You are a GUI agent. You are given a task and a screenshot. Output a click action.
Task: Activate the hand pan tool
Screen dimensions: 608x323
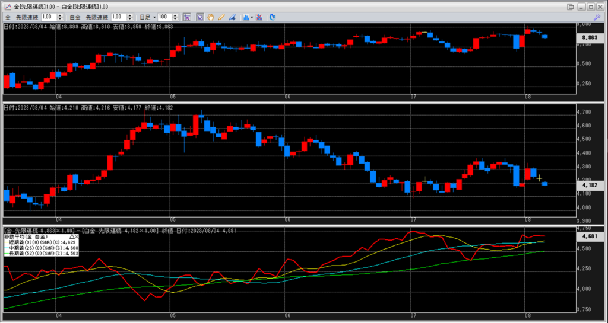tap(211, 17)
